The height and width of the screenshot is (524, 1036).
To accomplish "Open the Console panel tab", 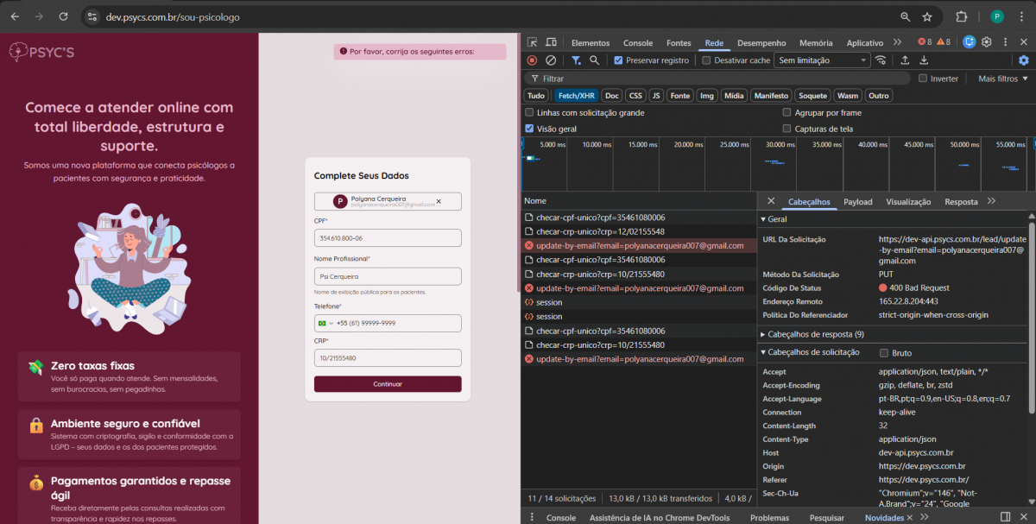I will (x=638, y=42).
